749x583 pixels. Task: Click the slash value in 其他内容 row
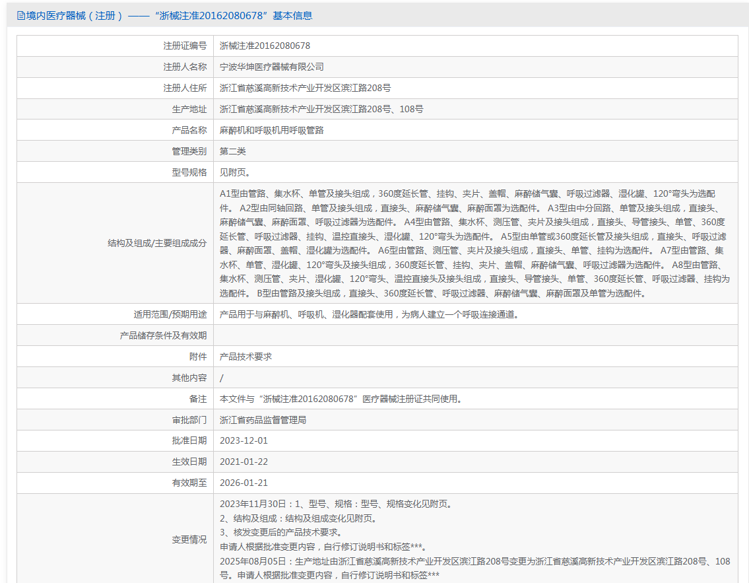[x=222, y=378]
